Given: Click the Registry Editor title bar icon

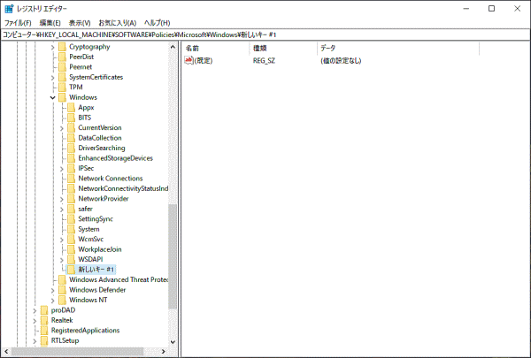Looking at the screenshot, I should pos(9,9).
